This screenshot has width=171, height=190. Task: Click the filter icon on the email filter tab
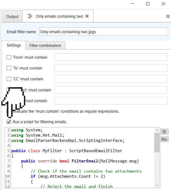[x=30, y=16]
